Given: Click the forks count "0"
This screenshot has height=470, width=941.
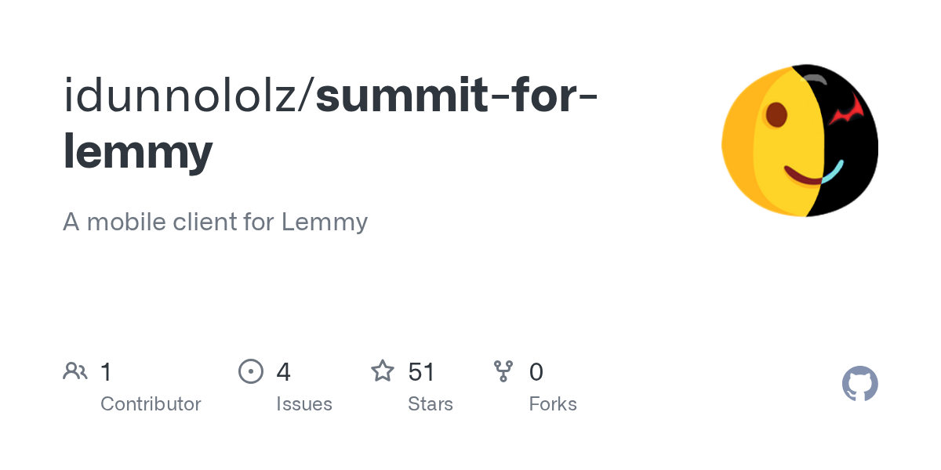Looking at the screenshot, I should tap(536, 371).
